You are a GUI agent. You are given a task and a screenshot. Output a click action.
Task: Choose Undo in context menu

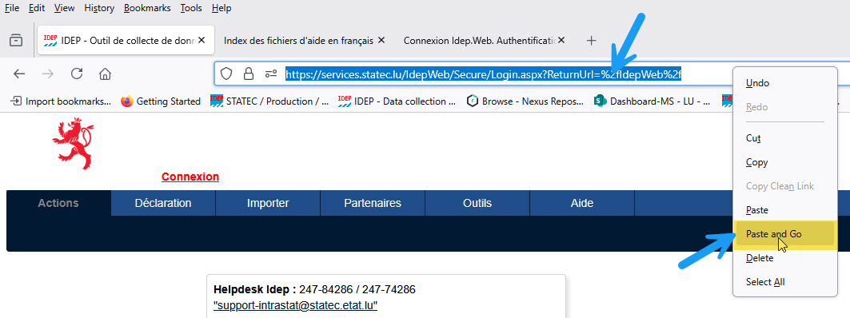pos(785,83)
